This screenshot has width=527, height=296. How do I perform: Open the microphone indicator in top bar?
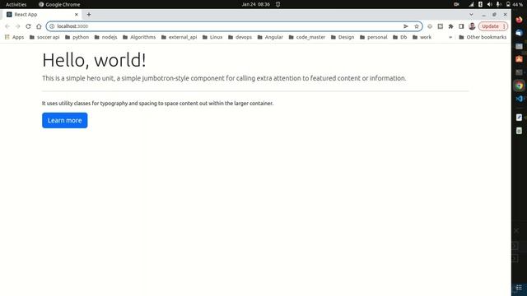coord(499,4)
